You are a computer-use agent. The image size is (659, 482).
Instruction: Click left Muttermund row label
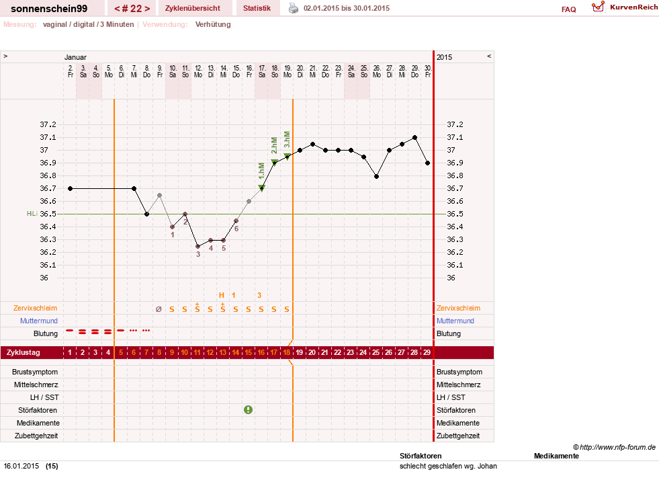tap(39, 321)
